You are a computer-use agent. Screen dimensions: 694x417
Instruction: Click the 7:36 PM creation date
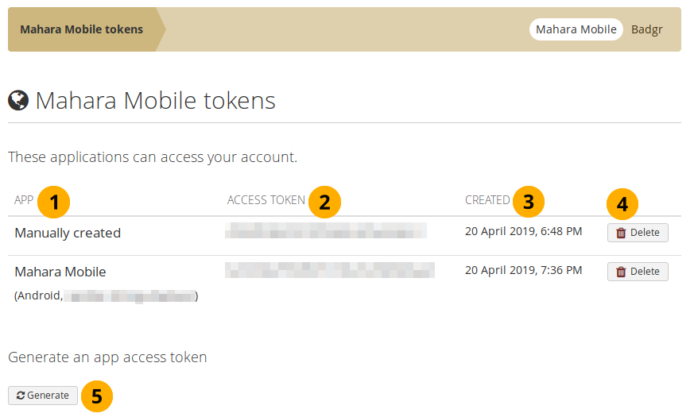tap(523, 270)
